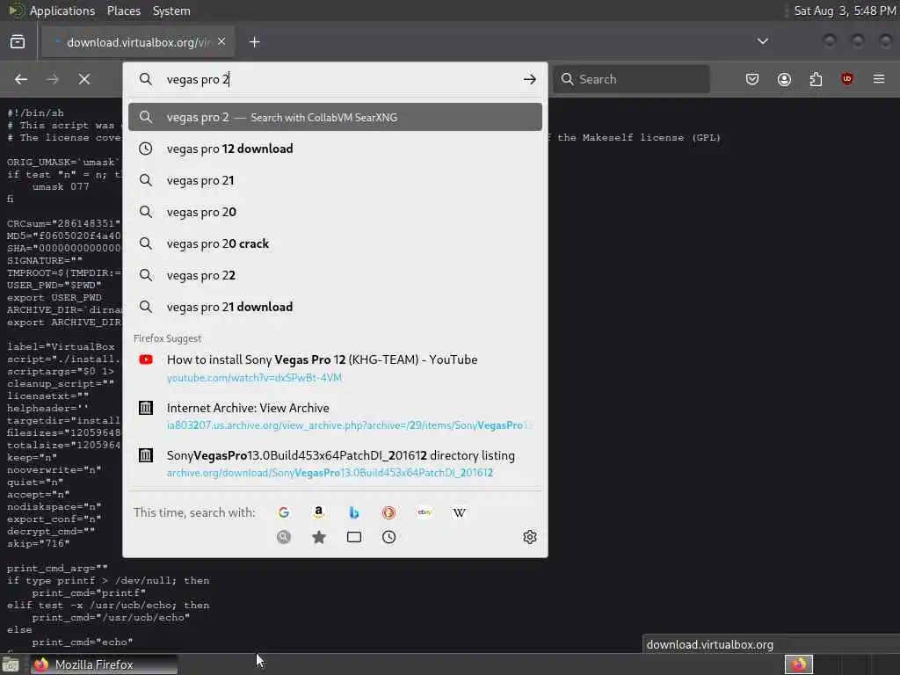This screenshot has height=675, width=900.
Task: Click the URL bar text 'vegas pro 2'
Action: point(198,79)
